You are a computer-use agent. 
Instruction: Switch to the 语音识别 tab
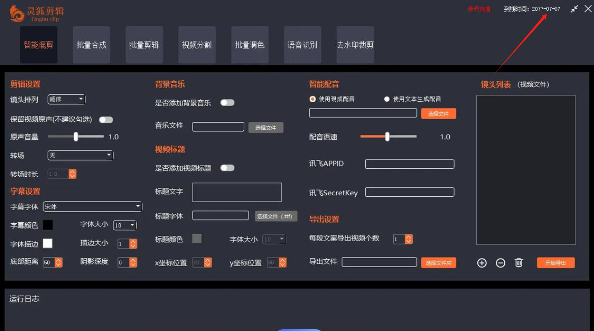[x=302, y=44]
